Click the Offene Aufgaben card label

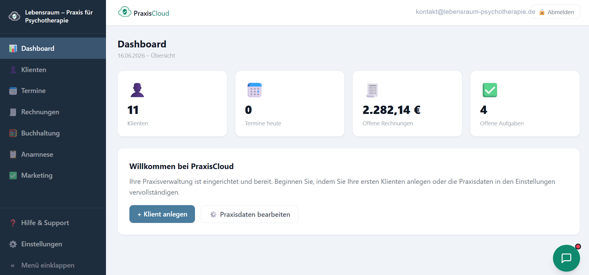click(502, 123)
